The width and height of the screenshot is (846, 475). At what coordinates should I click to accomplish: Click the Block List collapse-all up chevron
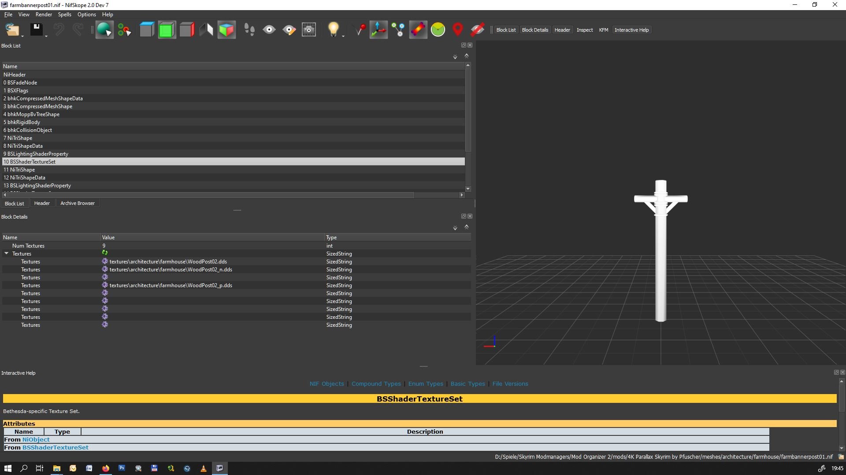pyautogui.click(x=467, y=56)
